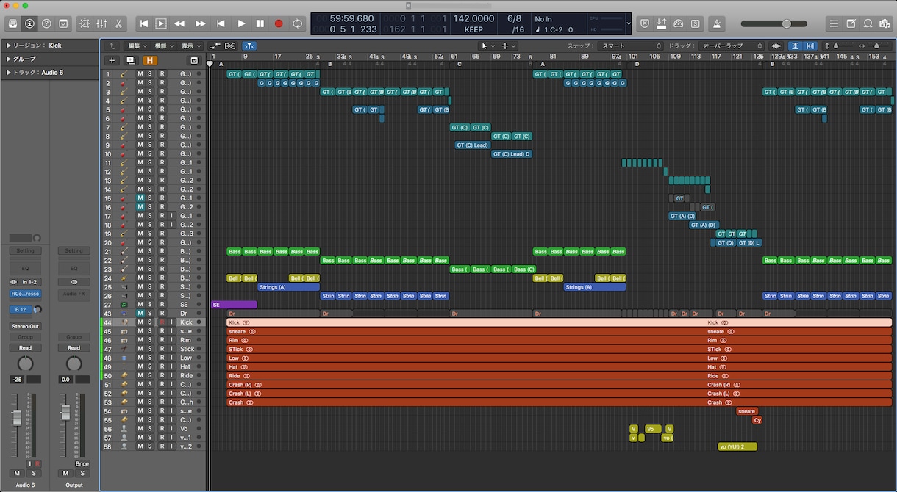This screenshot has width=897, height=492.
Task: Toggle the metronome click
Action: point(718,23)
